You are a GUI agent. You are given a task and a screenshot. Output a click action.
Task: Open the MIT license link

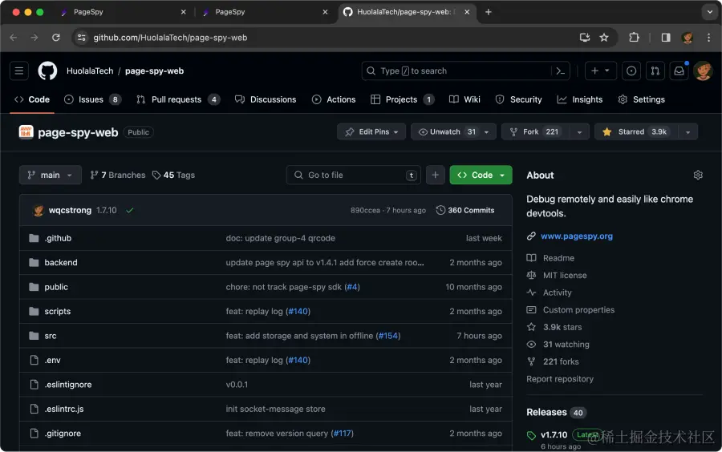point(565,275)
